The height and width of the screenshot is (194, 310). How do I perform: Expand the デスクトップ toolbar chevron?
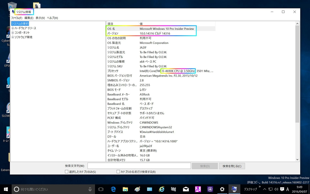point(259,187)
